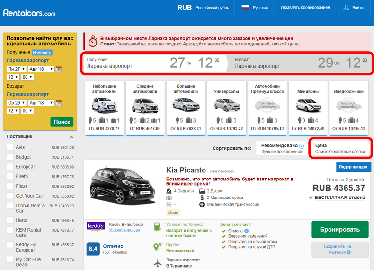
Task: Click the gearbox icon beside Механическая трансмиссия
Action: point(202,204)
